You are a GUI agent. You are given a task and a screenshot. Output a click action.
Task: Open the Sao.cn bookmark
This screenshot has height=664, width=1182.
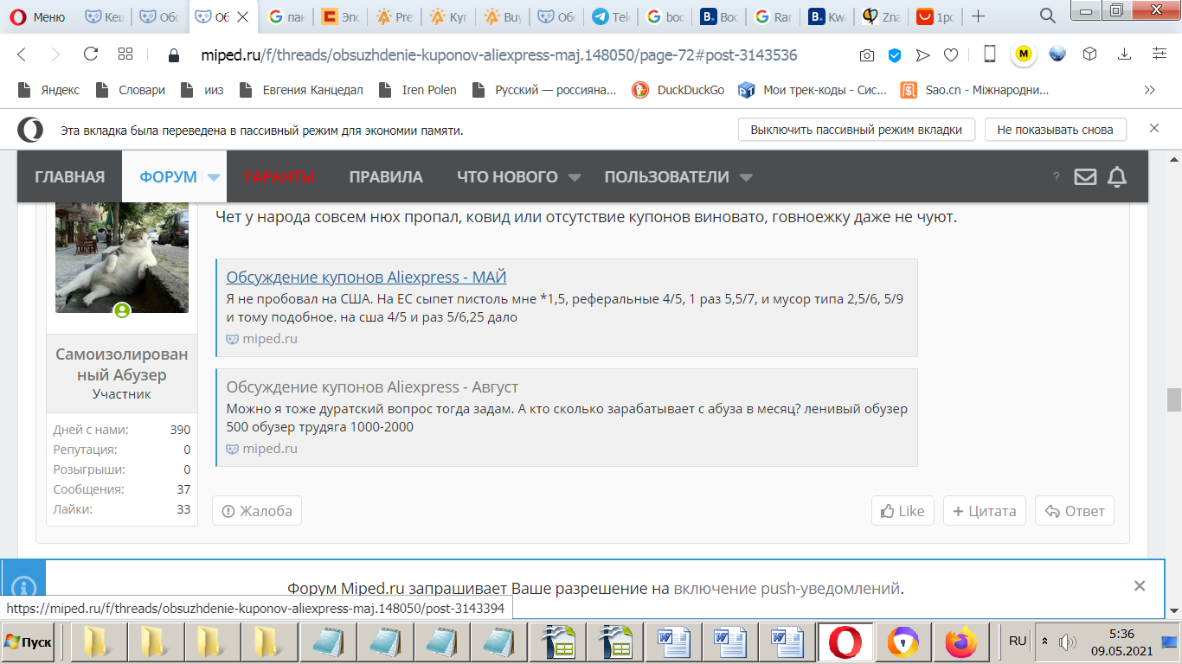point(975,90)
